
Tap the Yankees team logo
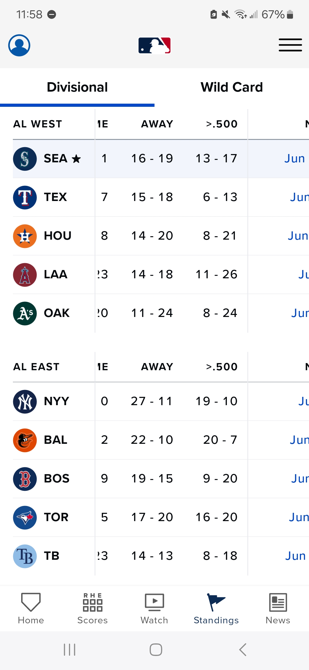click(x=25, y=402)
